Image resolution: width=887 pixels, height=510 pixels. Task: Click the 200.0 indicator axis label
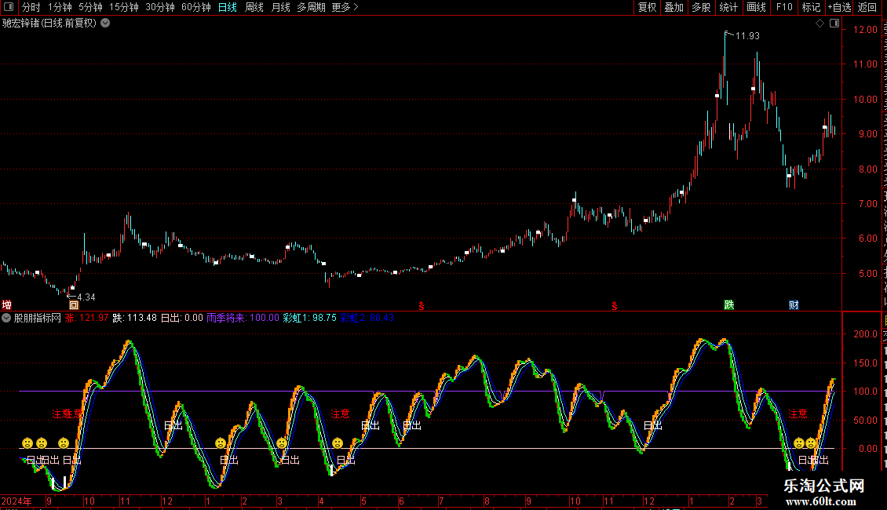point(866,335)
